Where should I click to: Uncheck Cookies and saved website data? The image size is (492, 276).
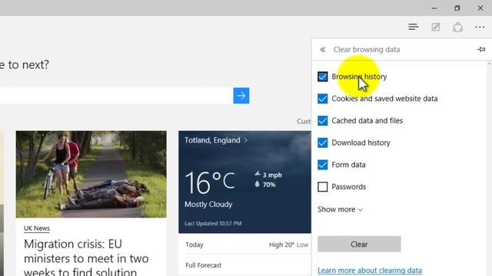click(x=323, y=99)
